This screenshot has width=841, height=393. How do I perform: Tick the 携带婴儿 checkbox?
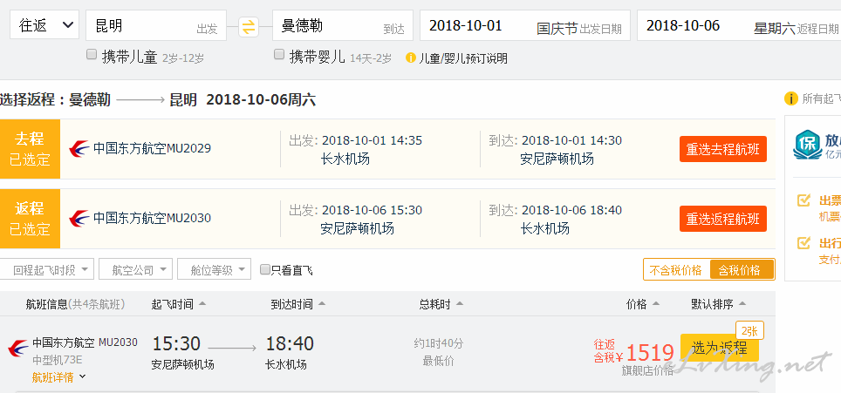coord(279,54)
